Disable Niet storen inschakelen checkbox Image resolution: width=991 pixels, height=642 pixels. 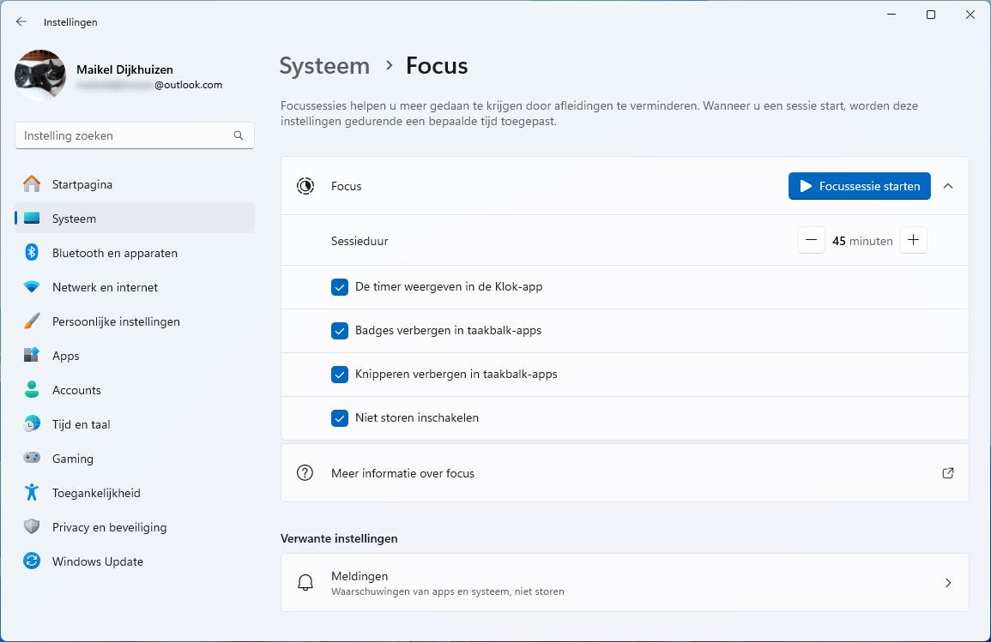pyautogui.click(x=340, y=418)
